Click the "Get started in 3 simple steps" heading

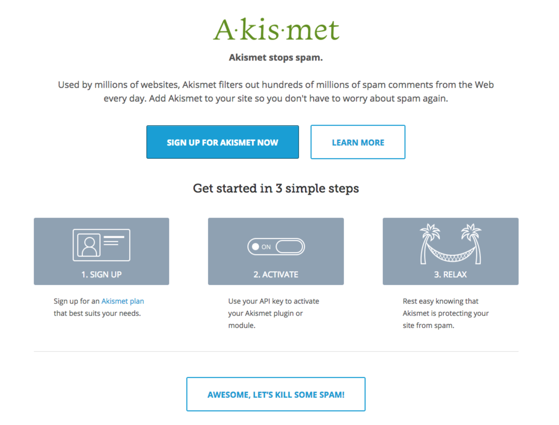point(276,188)
